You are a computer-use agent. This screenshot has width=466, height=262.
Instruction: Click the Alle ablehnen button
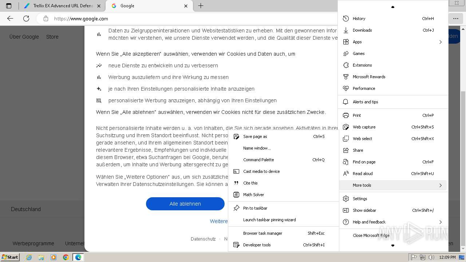pos(185,204)
